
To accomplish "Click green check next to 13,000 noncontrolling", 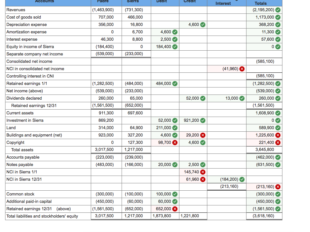I will pyautogui.click(x=242, y=98).
